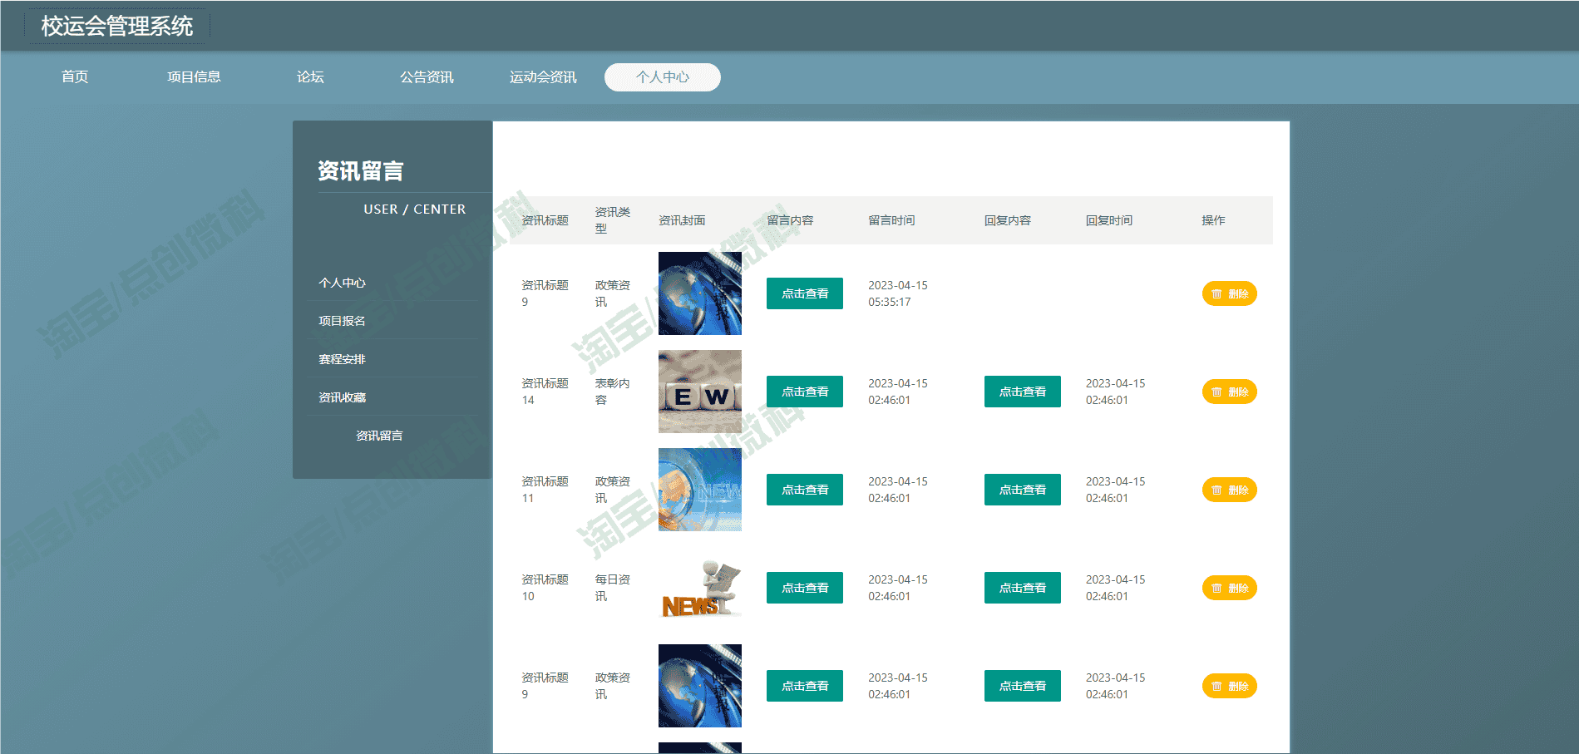The image size is (1579, 754).
Task: Select 资讯留言 in the sidebar menu
Action: [379, 436]
